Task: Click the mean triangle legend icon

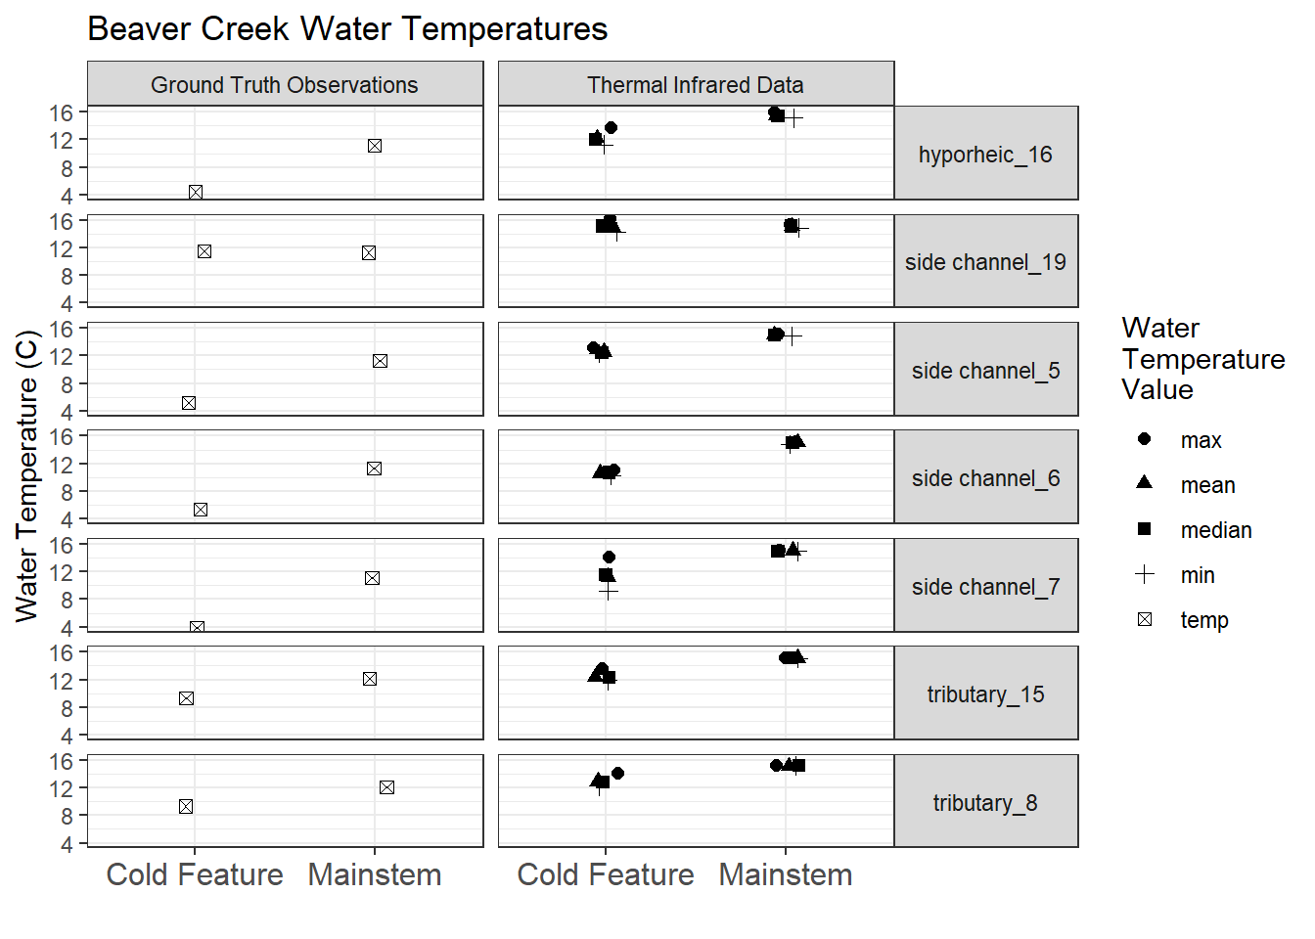Action: (1144, 483)
